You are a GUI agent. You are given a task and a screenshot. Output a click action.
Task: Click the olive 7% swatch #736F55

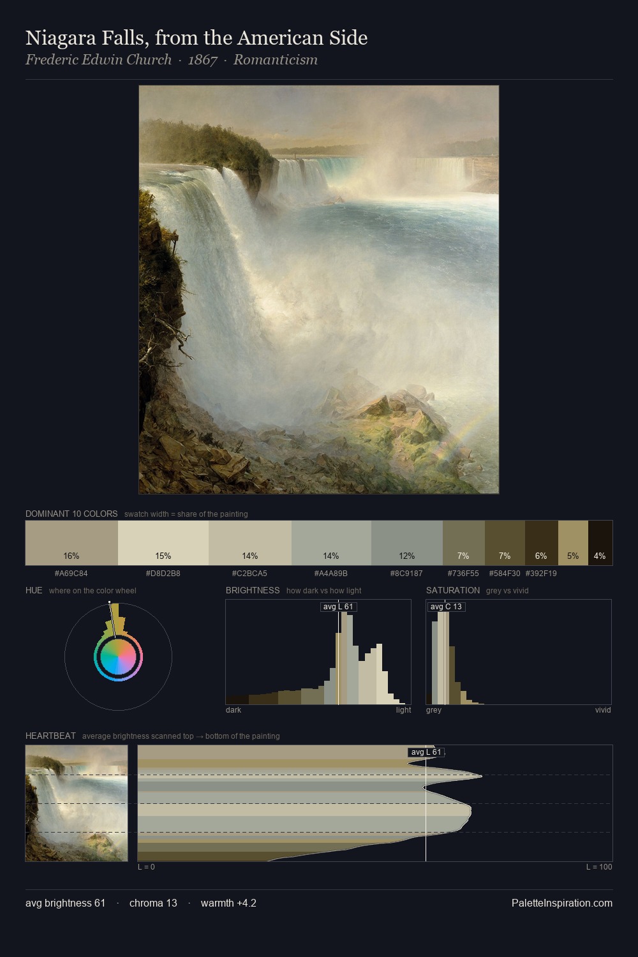pyautogui.click(x=464, y=543)
